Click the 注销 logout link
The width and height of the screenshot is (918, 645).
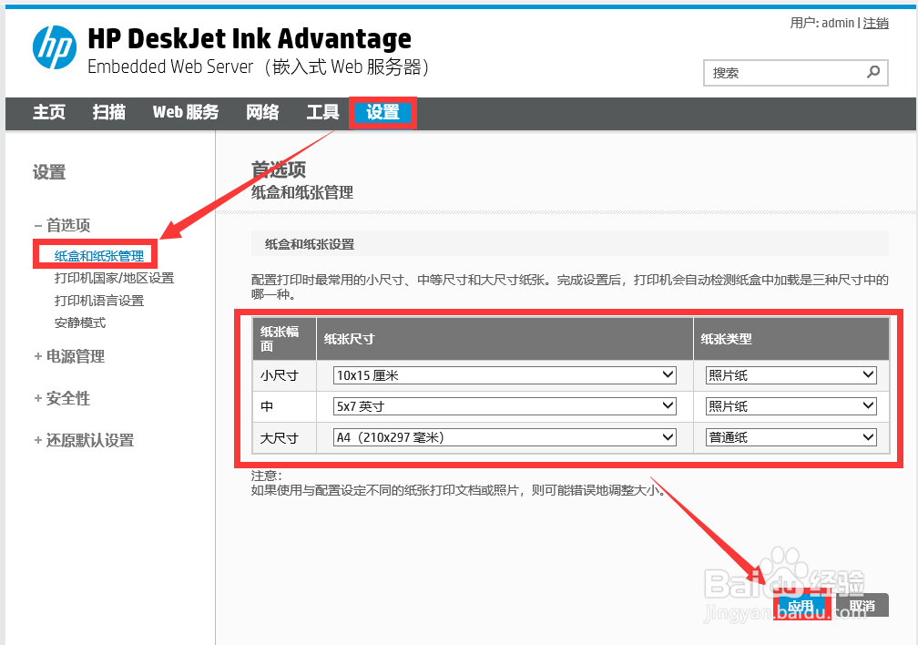[x=876, y=23]
